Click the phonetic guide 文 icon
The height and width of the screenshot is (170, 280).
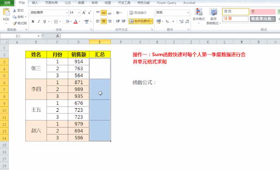tap(87, 21)
